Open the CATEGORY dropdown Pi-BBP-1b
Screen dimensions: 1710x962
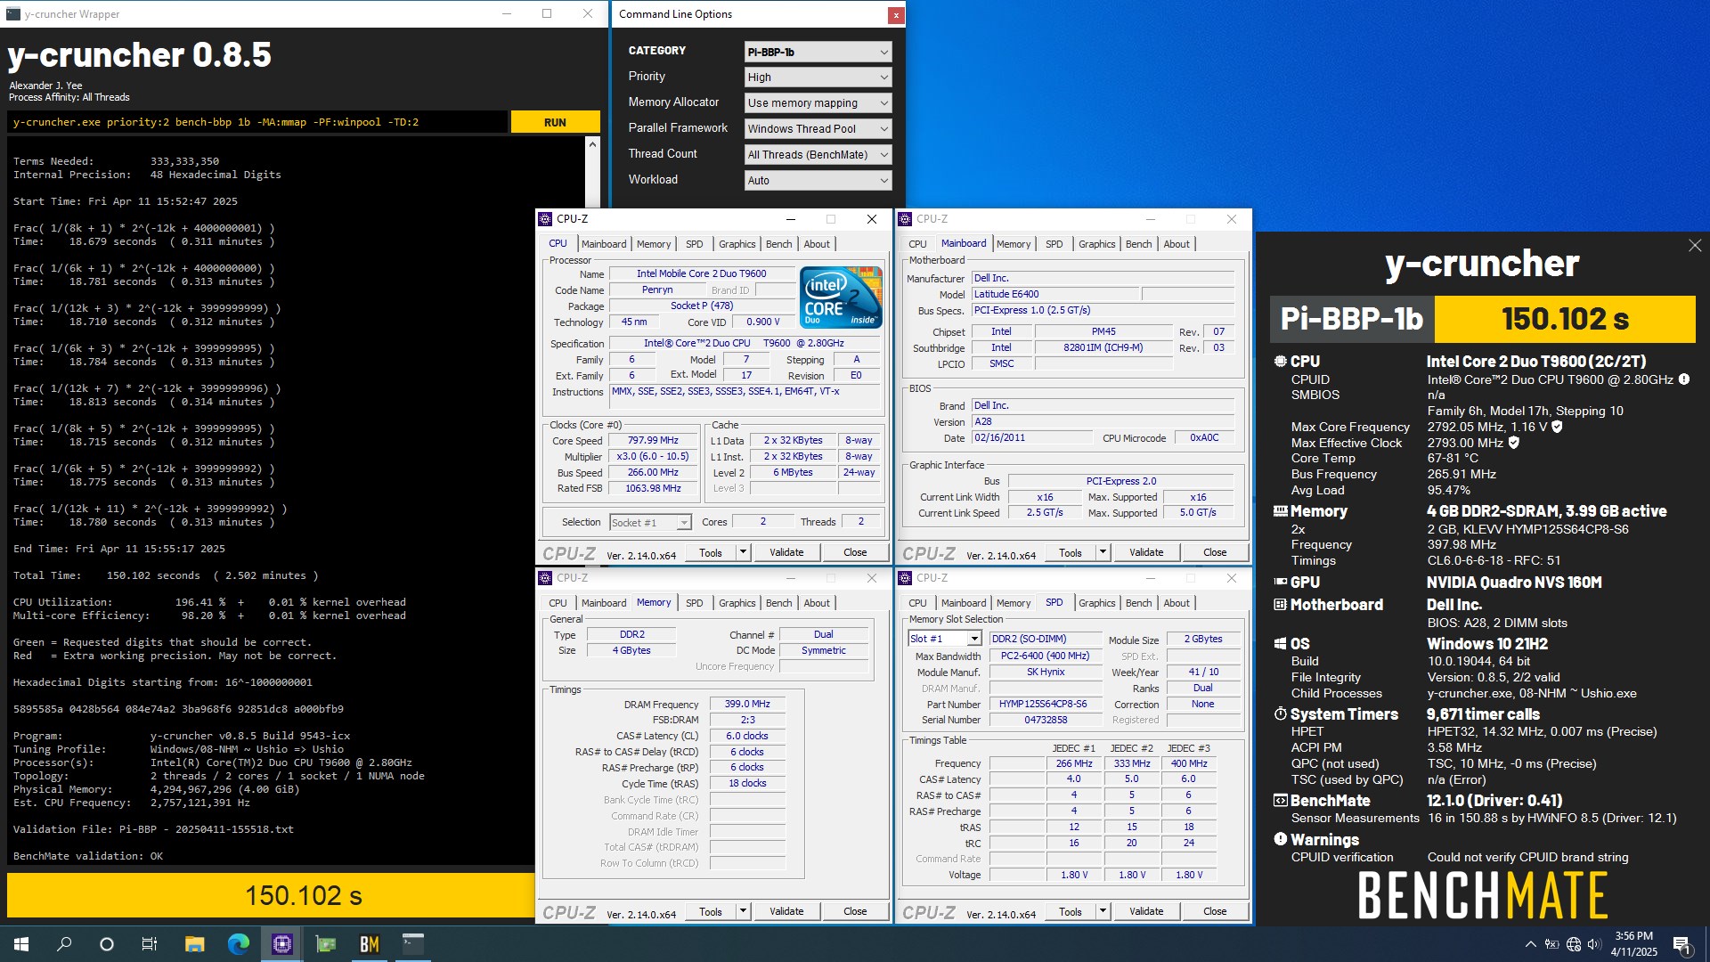coord(818,52)
